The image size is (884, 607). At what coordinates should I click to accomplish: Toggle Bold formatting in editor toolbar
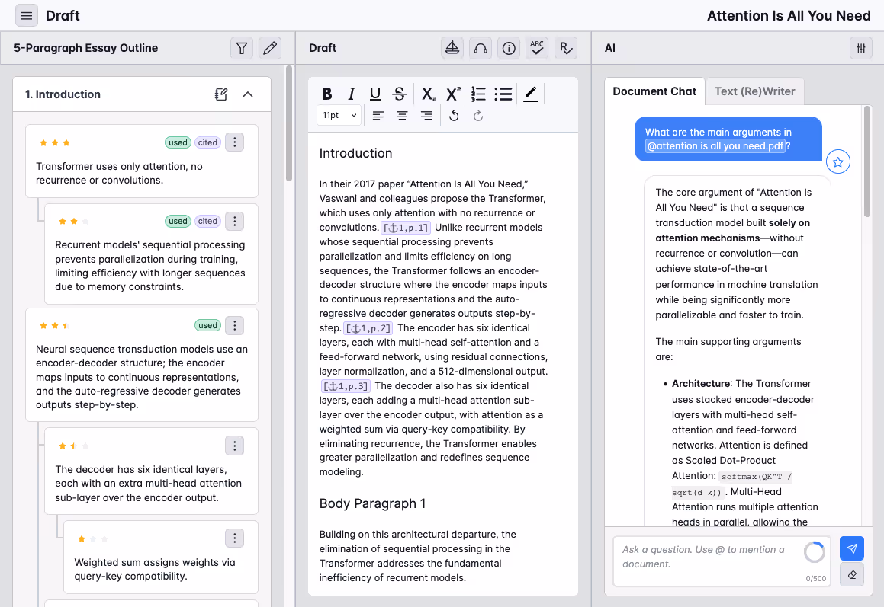coord(327,94)
